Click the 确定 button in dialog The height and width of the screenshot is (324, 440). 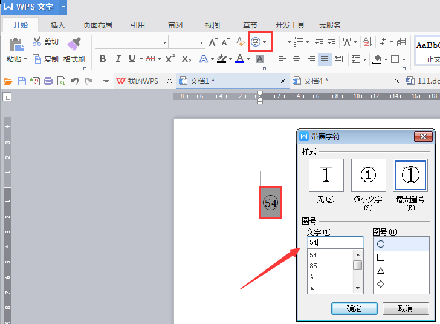(x=354, y=308)
